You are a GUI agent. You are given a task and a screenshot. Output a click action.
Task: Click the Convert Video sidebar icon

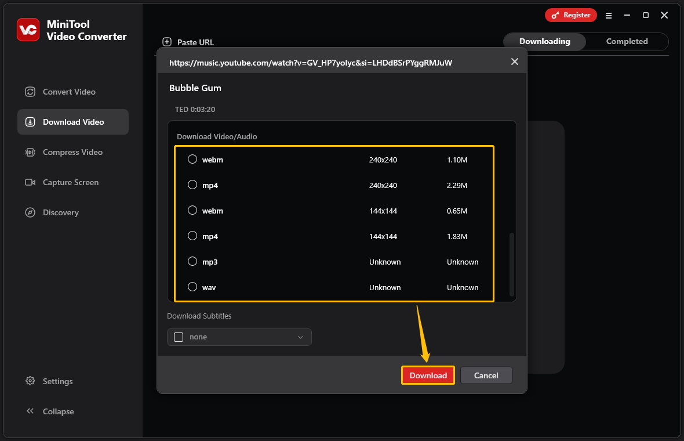[30, 92]
